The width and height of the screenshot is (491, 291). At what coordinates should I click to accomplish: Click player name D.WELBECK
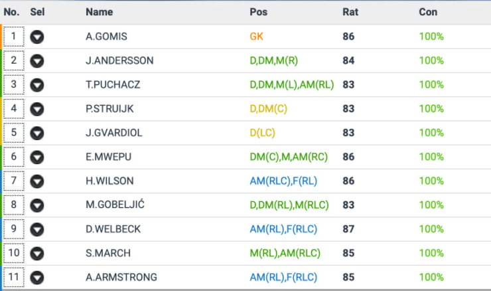pyautogui.click(x=113, y=229)
